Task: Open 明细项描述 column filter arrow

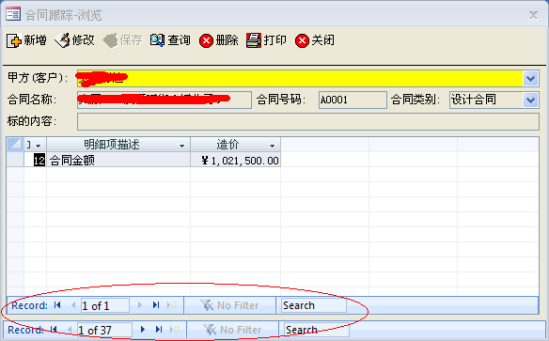Action: (181, 146)
